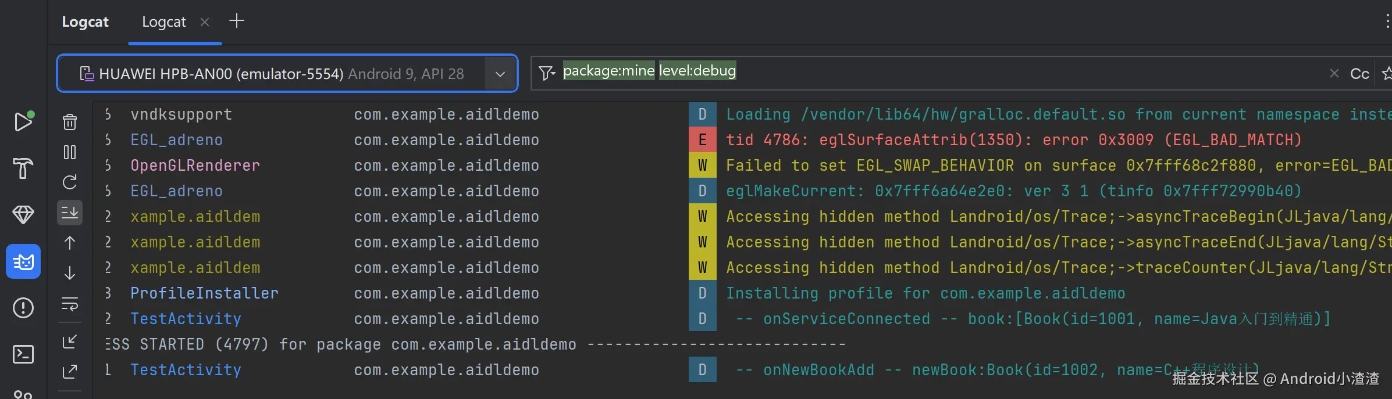The width and height of the screenshot is (1392, 399).
Task: Toggle scroll to the end of log
Action: pos(70,213)
